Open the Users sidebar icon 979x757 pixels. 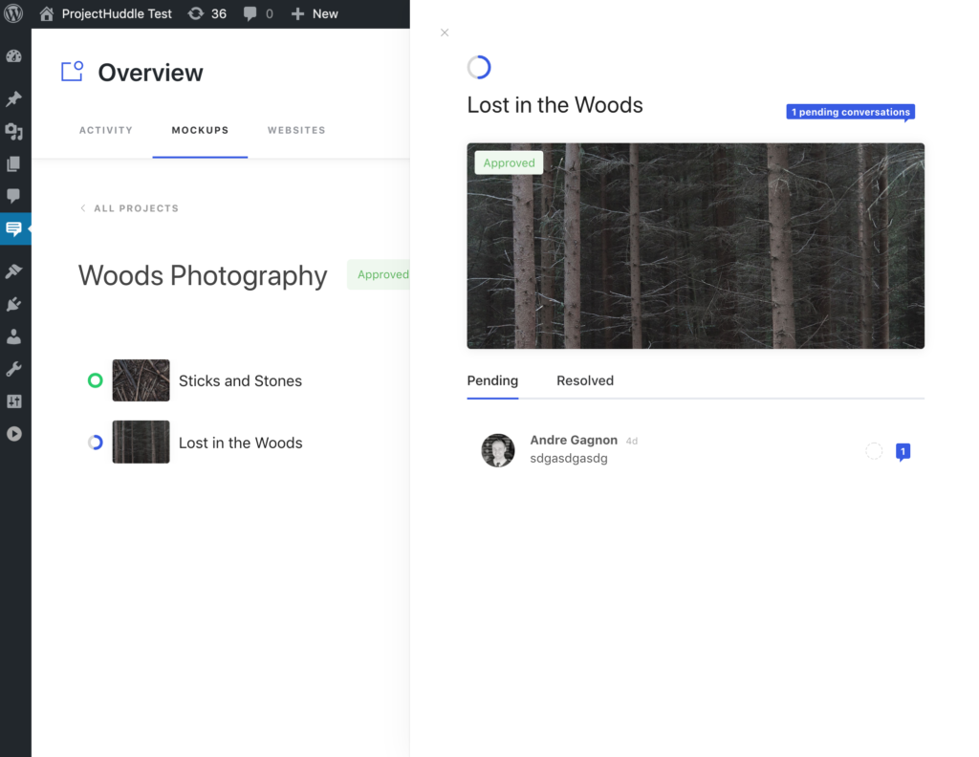click(x=13, y=337)
